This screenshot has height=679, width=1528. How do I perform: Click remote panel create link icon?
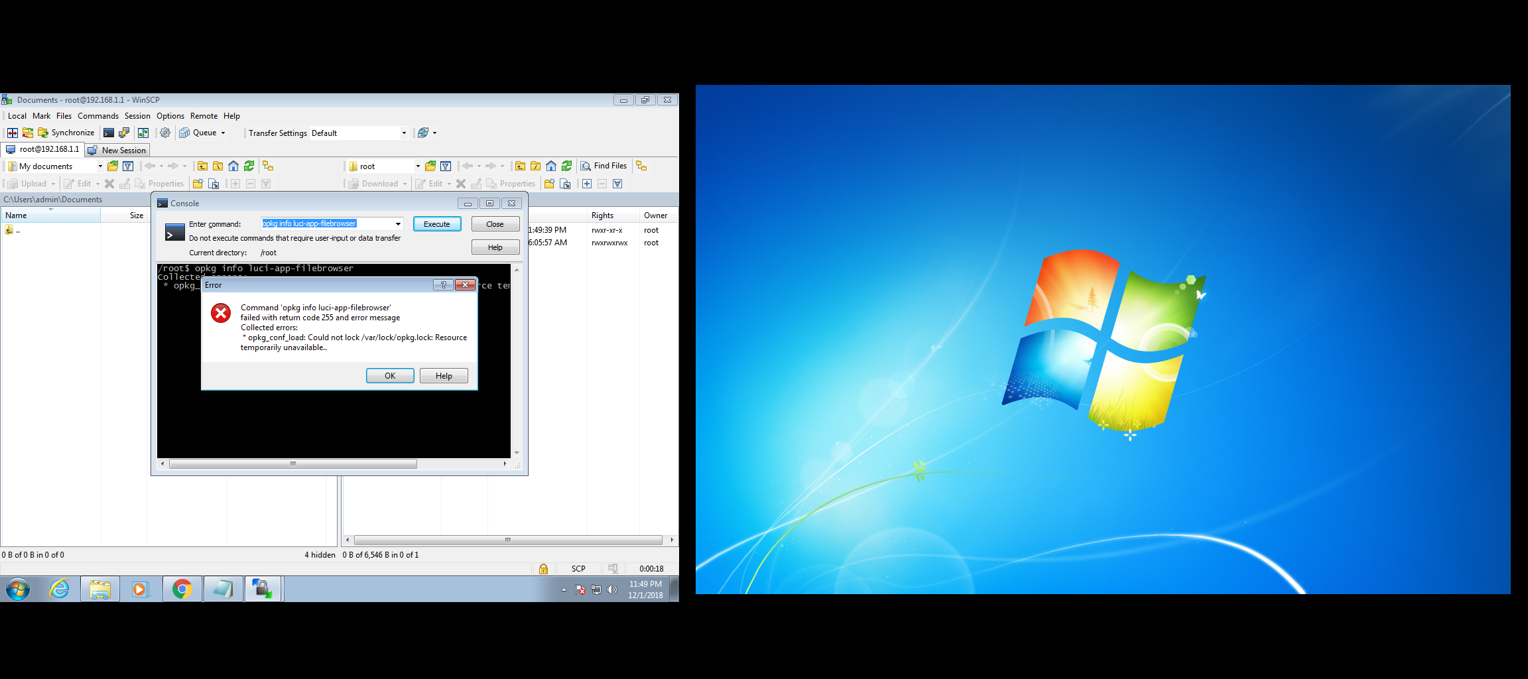tap(565, 184)
